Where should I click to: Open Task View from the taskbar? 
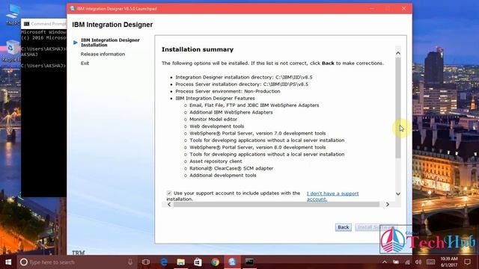pyautogui.click(x=146, y=262)
